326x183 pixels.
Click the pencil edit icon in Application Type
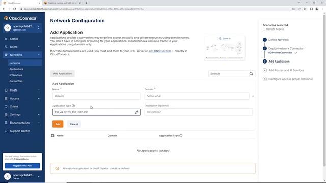(x=137, y=112)
